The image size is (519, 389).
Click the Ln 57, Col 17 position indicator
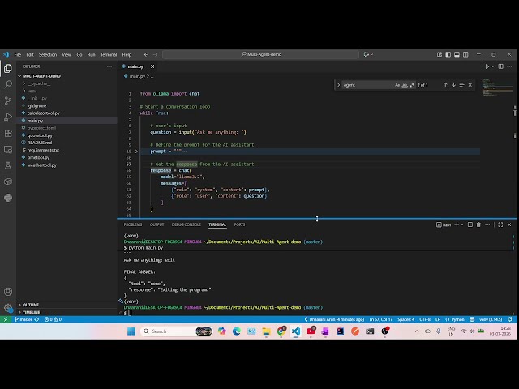(x=380, y=319)
